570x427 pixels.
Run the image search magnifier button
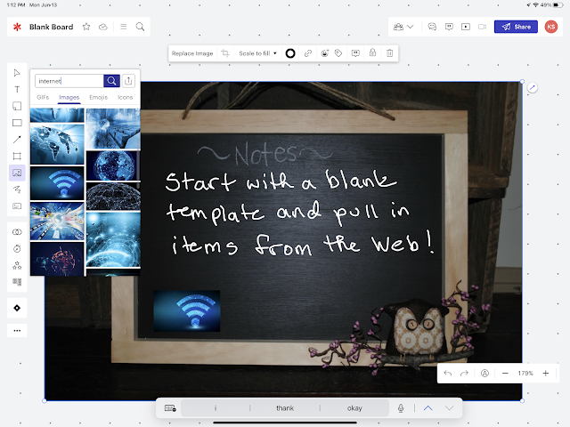[111, 81]
